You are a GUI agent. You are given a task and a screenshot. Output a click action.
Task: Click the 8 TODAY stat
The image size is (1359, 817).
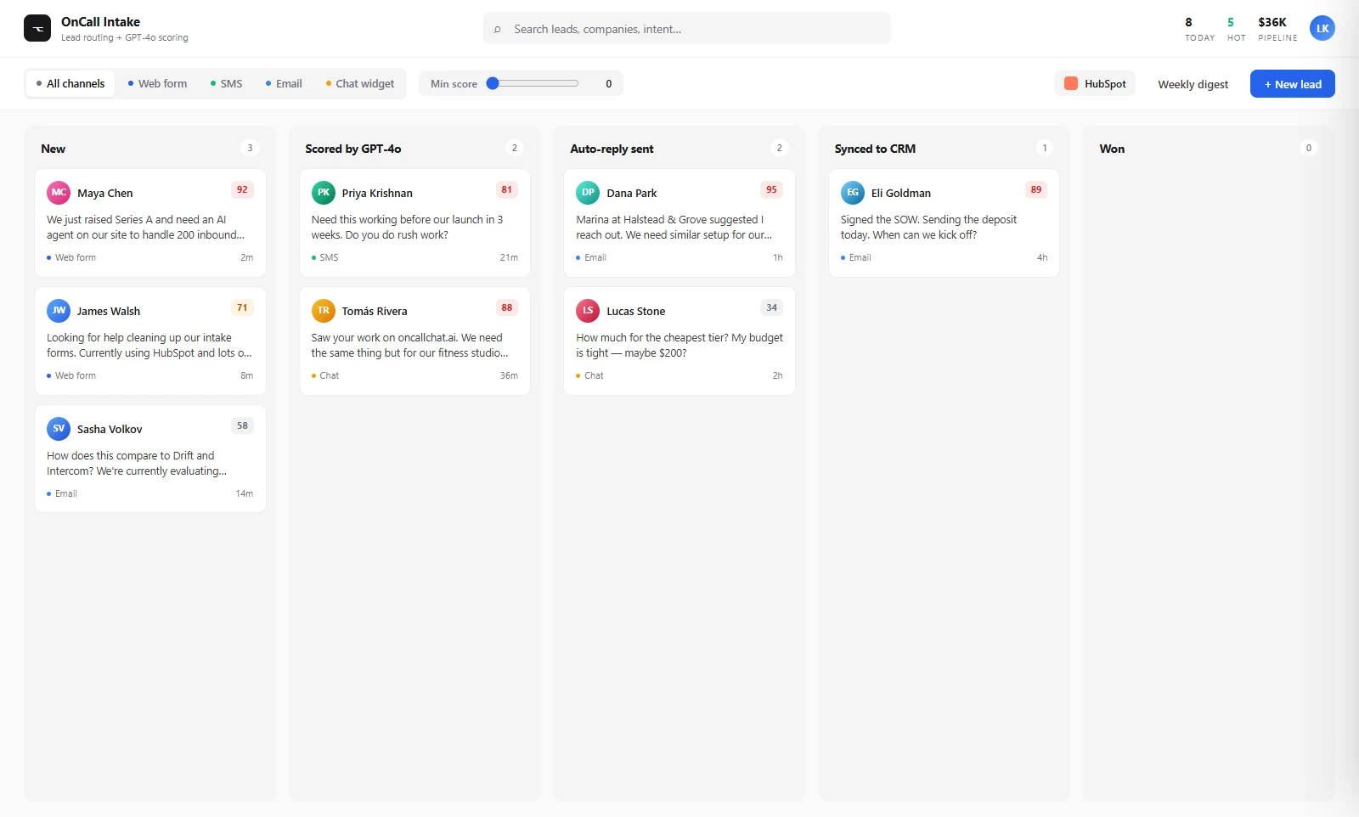[1199, 29]
